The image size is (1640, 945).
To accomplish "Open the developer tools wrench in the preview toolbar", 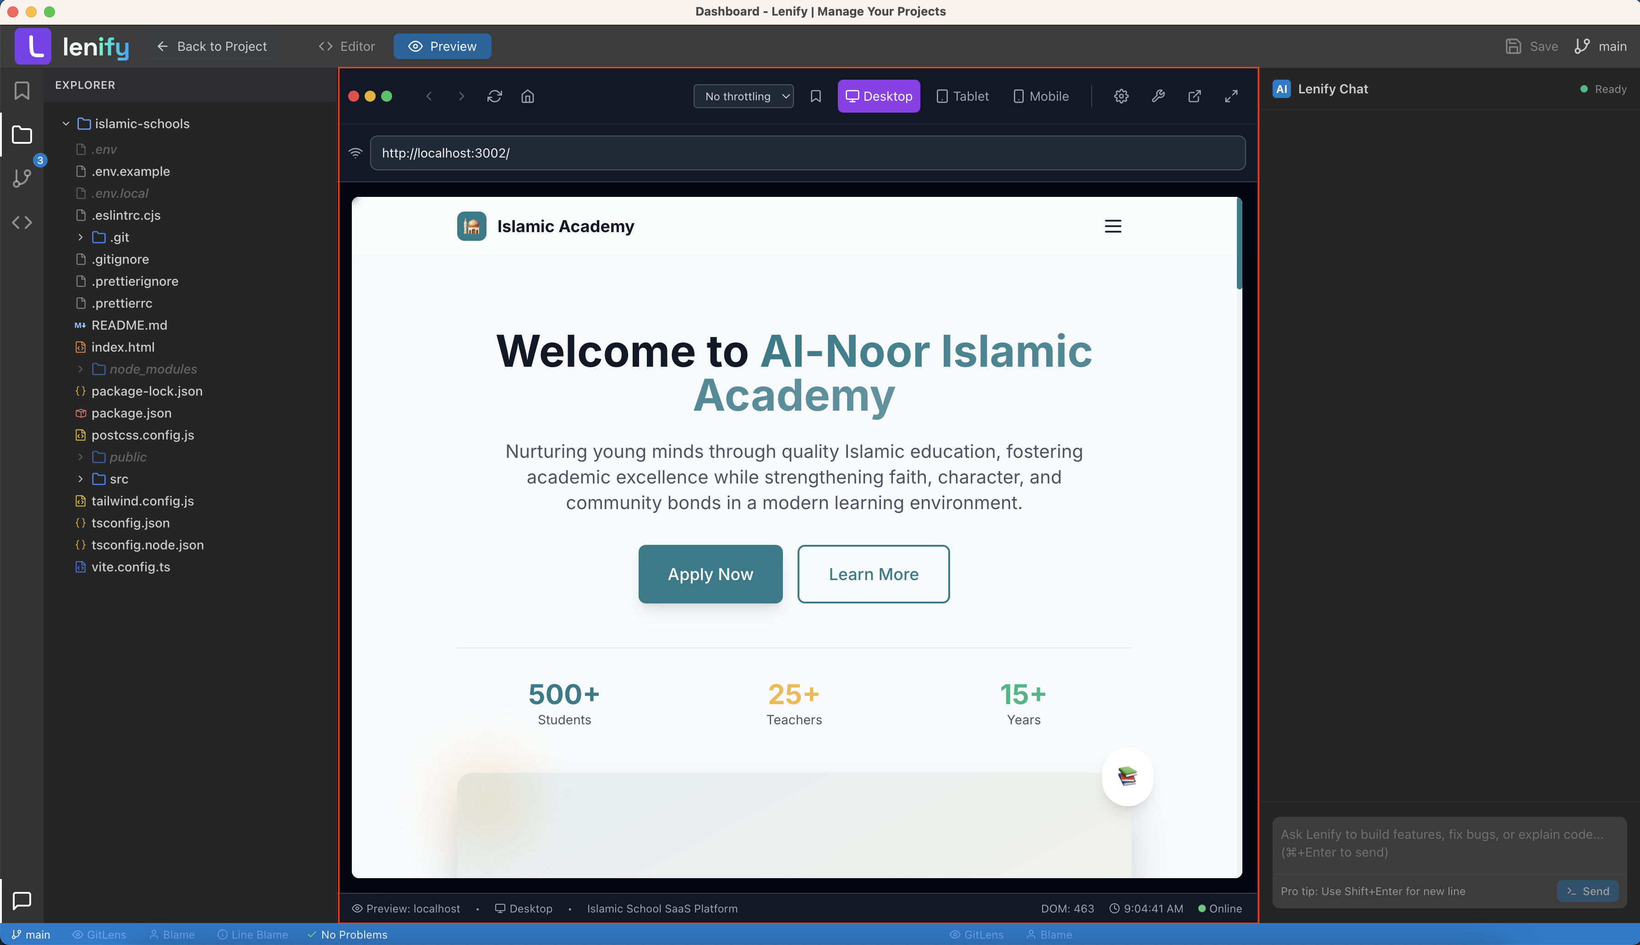I will tap(1158, 96).
